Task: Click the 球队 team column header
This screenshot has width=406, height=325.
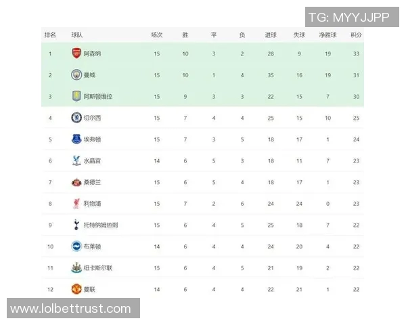Action: point(77,35)
